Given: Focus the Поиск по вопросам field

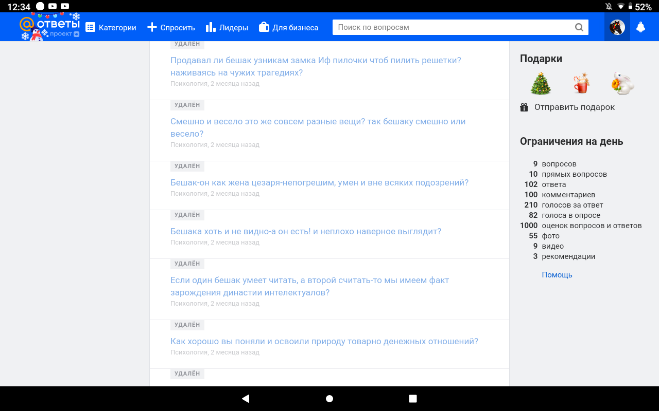Looking at the screenshot, I should coord(453,27).
